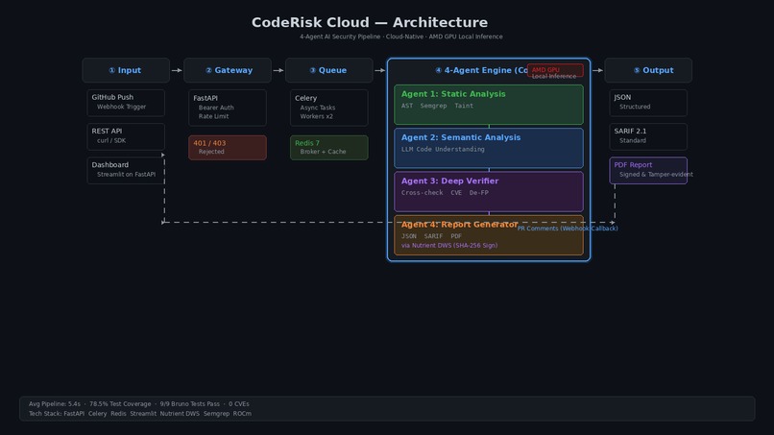
Task: Click '9/9 Bruno Tests Pass' in the footer
Action: coord(189,404)
